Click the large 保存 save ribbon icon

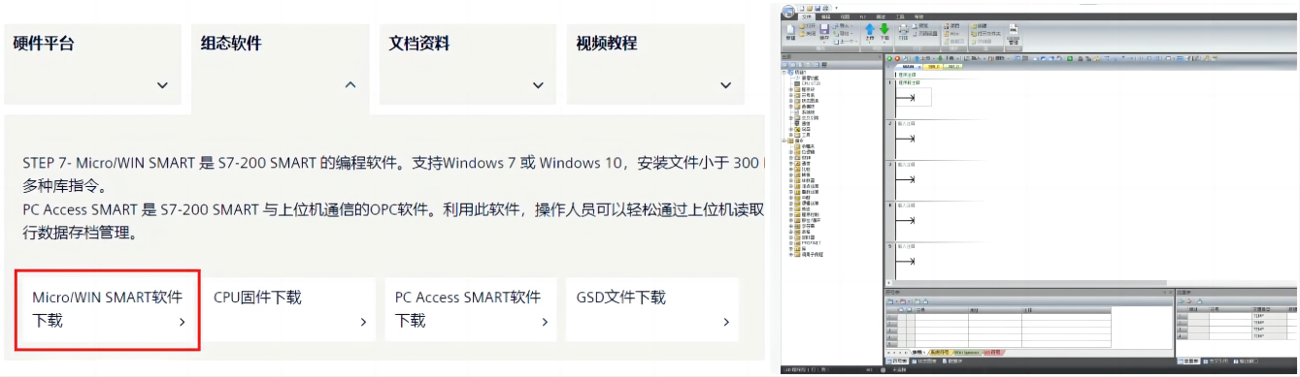point(824,31)
